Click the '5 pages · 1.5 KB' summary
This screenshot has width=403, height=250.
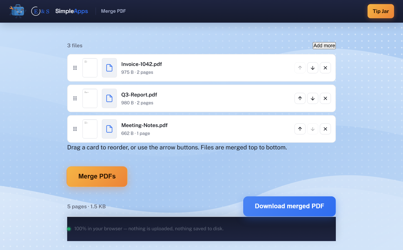click(86, 206)
